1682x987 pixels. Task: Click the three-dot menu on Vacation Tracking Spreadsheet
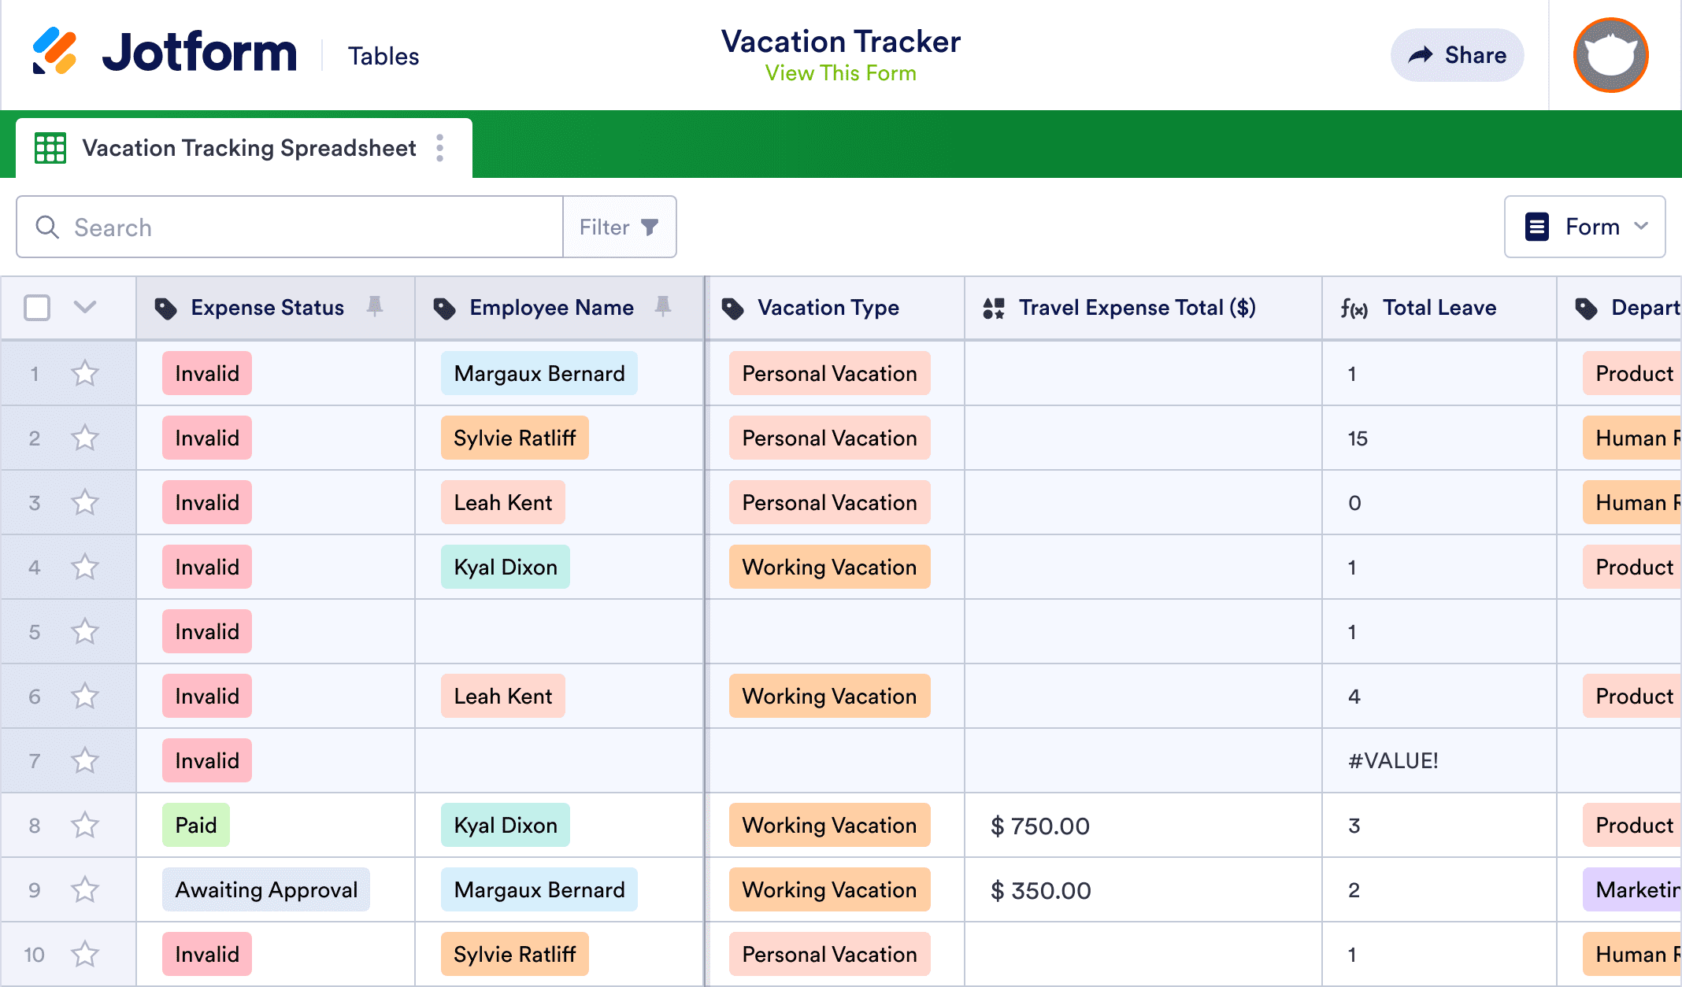(x=442, y=148)
